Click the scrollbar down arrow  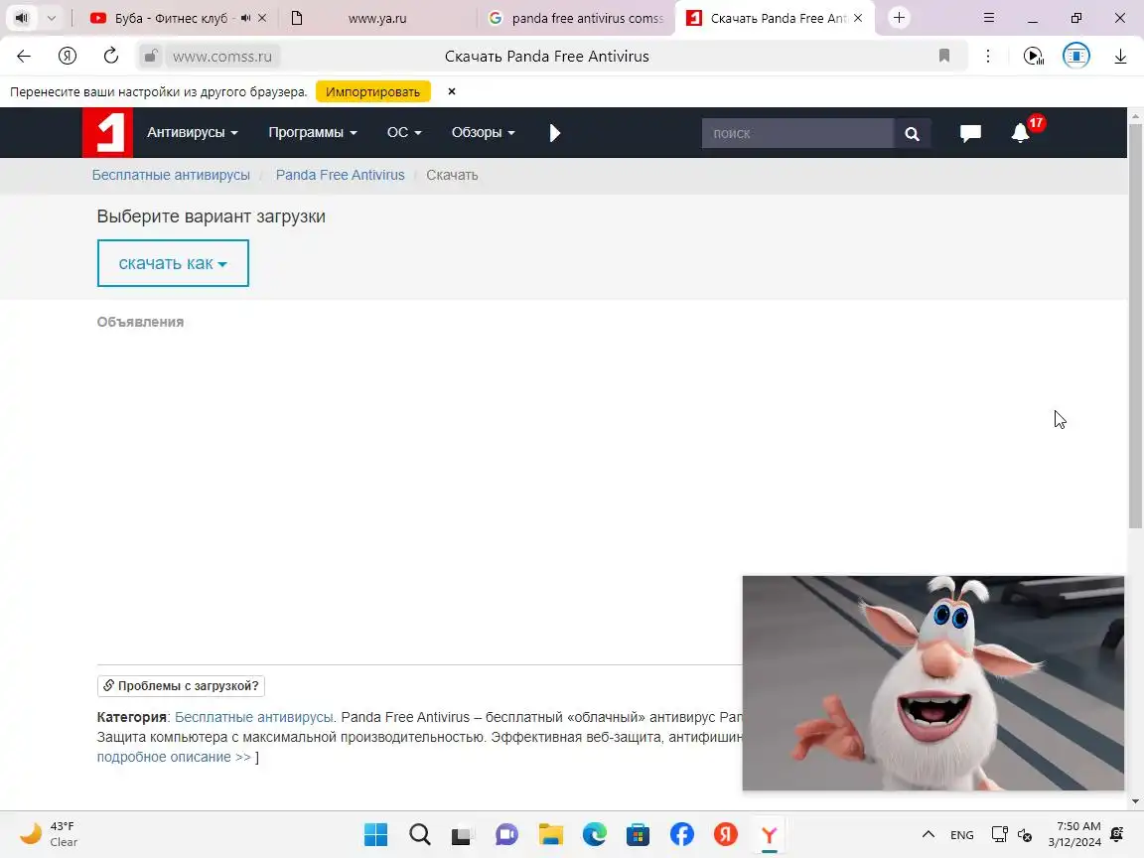click(x=1135, y=801)
